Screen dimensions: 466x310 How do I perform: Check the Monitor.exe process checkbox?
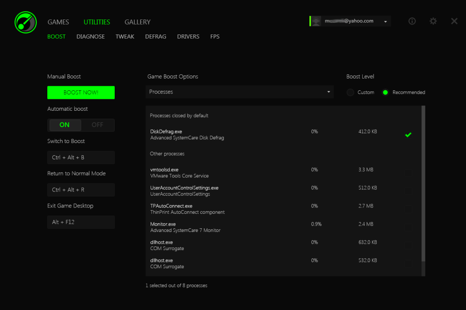(x=408, y=227)
